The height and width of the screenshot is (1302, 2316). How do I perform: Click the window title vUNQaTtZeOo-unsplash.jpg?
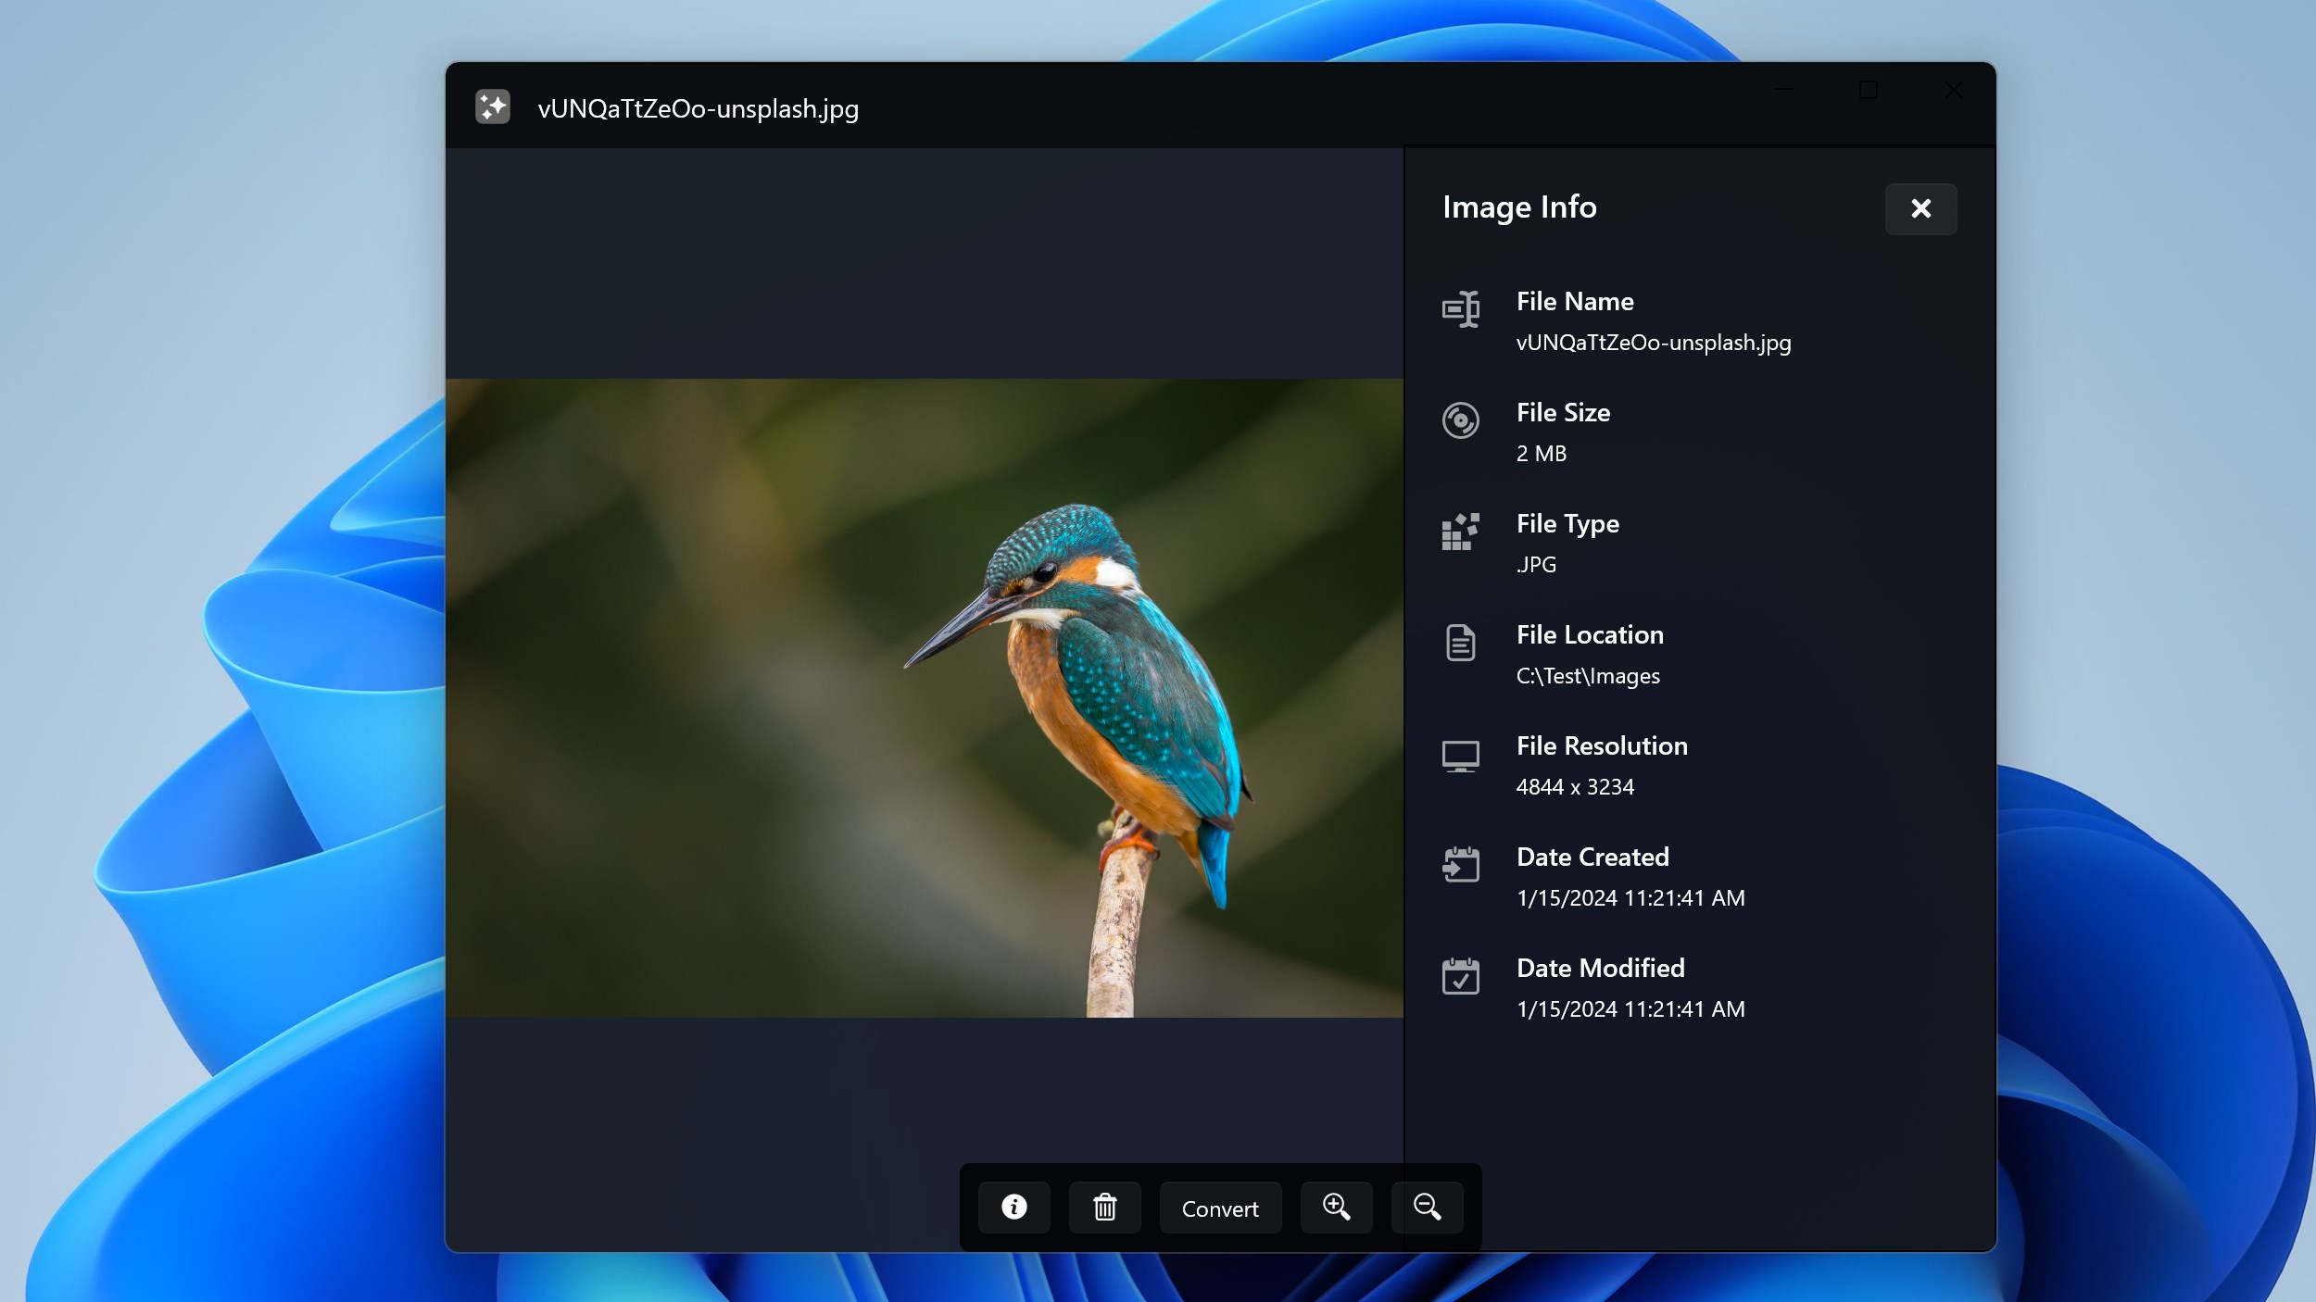point(699,109)
